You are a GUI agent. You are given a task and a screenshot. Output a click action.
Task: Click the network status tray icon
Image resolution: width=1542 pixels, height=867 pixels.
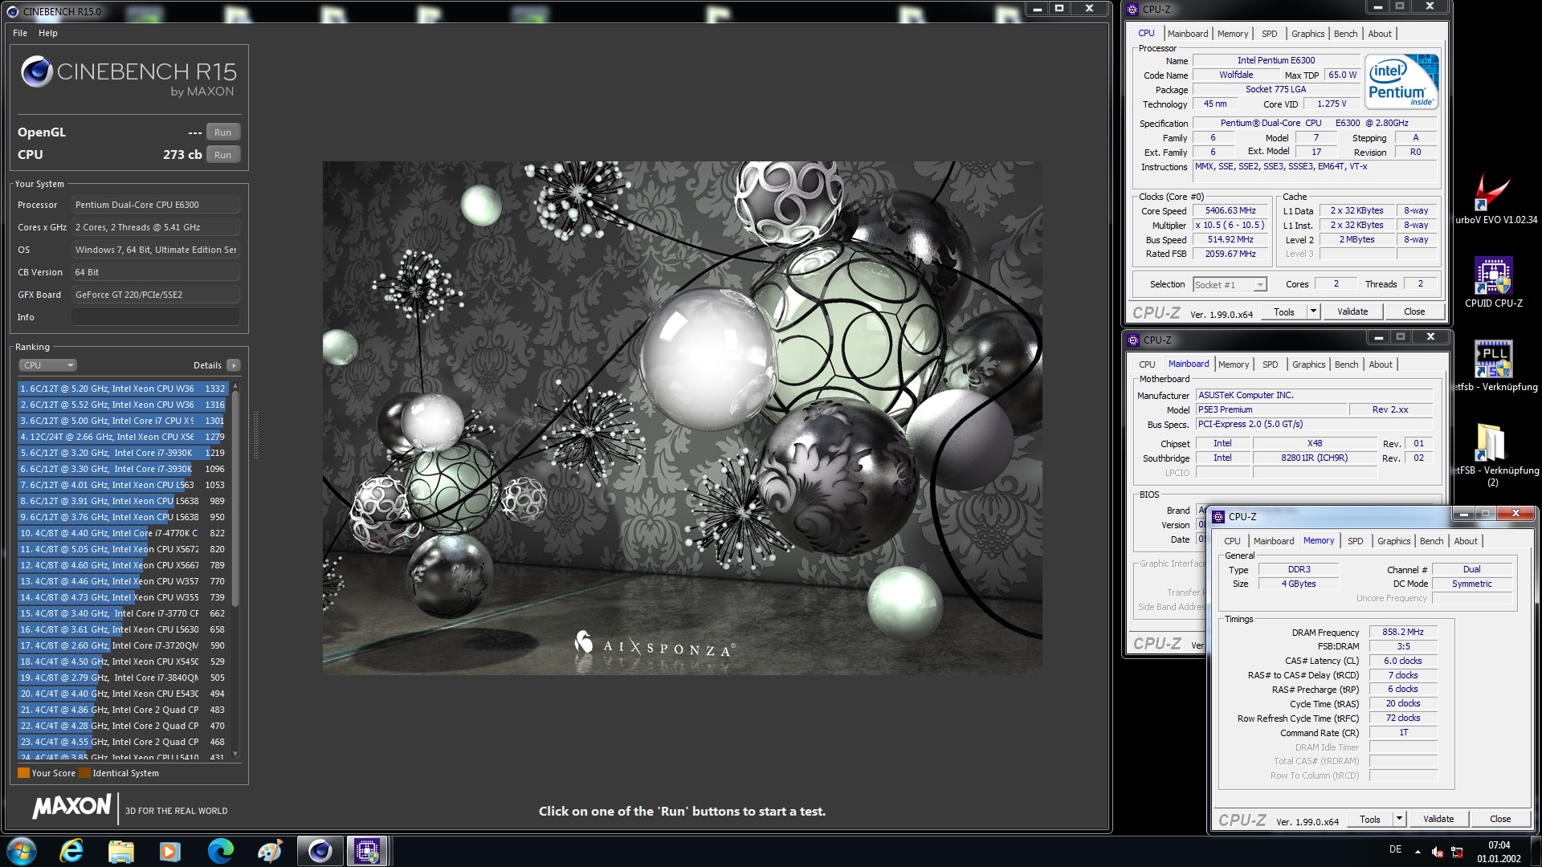(1456, 852)
